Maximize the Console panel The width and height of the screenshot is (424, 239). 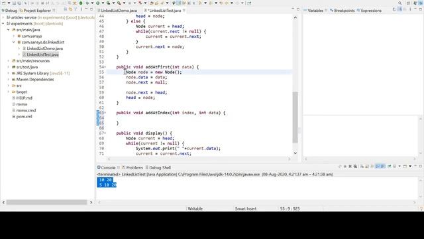(421, 166)
